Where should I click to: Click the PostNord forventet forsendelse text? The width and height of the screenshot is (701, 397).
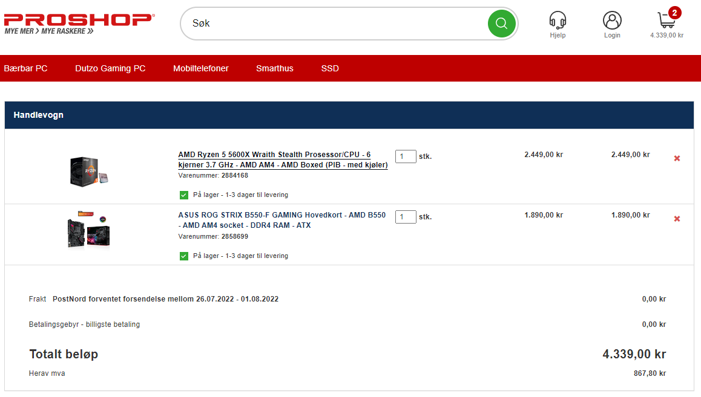(x=165, y=299)
